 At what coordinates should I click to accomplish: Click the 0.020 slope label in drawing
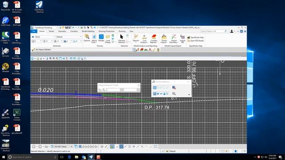(x=45, y=90)
